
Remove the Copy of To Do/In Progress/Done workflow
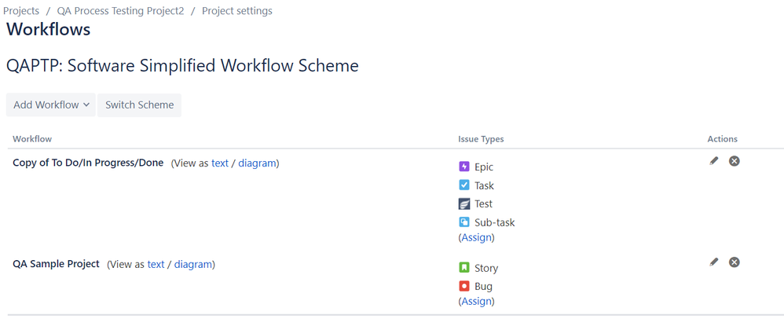tap(734, 161)
